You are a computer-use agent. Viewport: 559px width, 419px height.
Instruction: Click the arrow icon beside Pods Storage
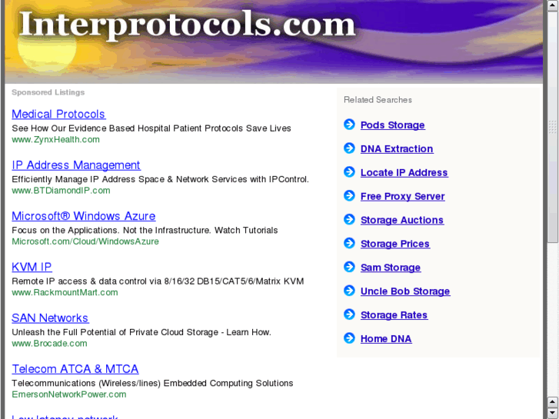point(349,124)
